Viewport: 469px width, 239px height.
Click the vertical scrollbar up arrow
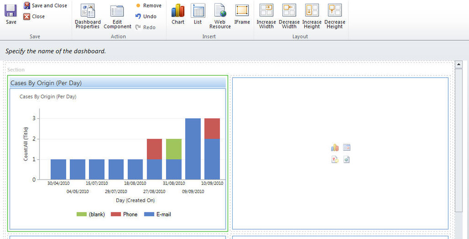click(459, 65)
